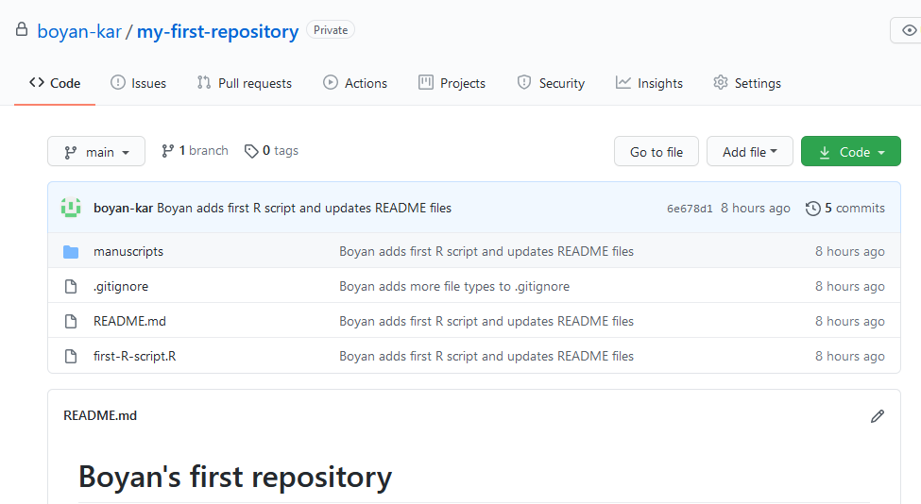Click the boyan-kar avatar identicon
The width and height of the screenshot is (921, 504).
(71, 208)
